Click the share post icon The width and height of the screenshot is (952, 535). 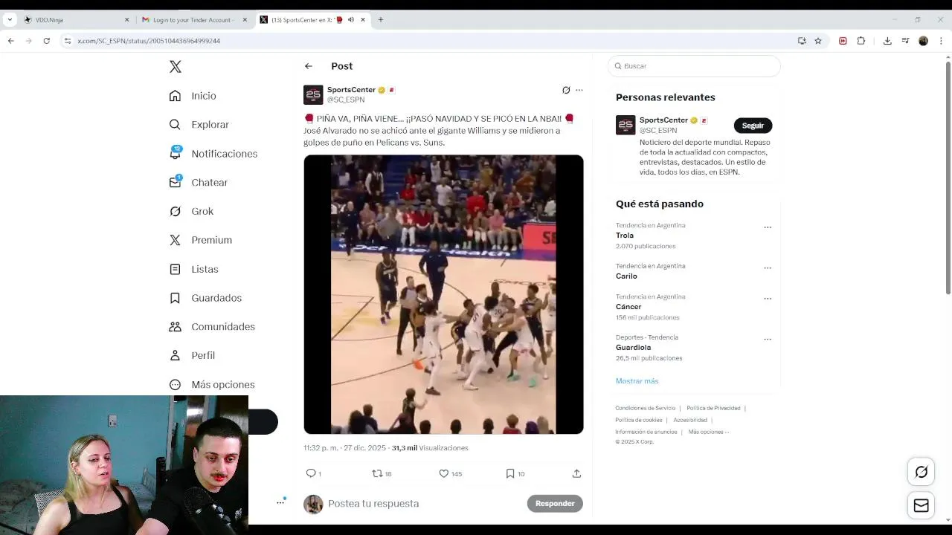pyautogui.click(x=576, y=473)
